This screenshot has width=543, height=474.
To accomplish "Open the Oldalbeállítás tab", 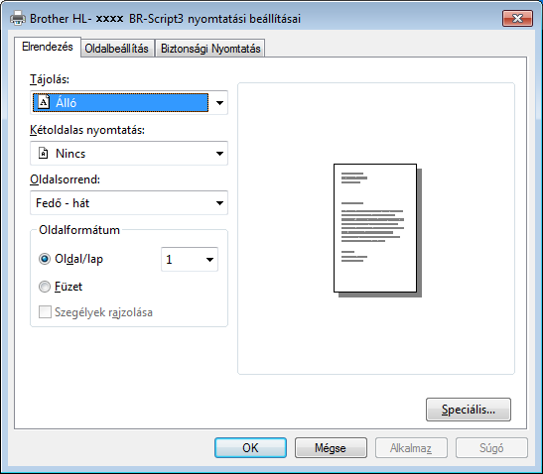I will [x=117, y=49].
